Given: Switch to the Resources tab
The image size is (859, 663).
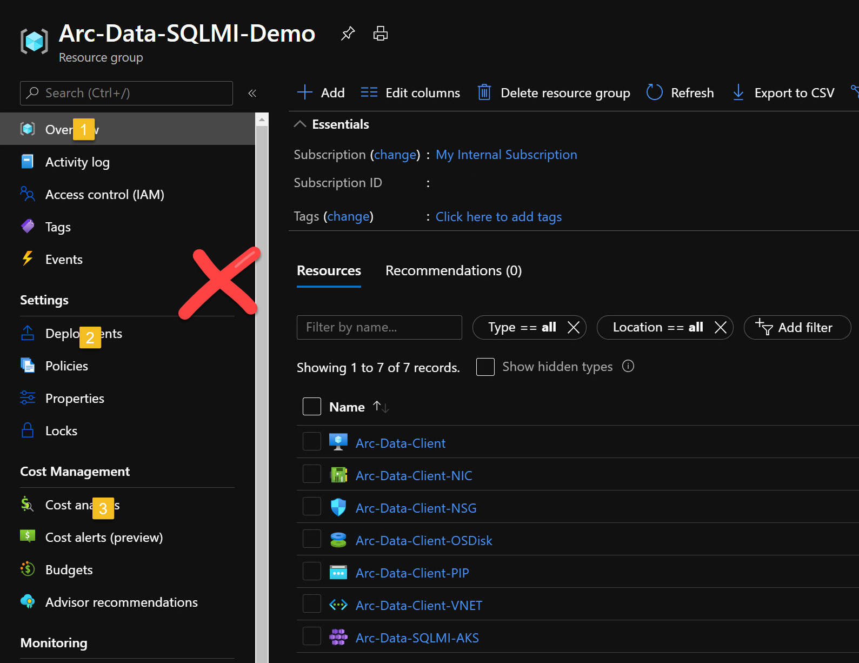Looking at the screenshot, I should tap(329, 270).
